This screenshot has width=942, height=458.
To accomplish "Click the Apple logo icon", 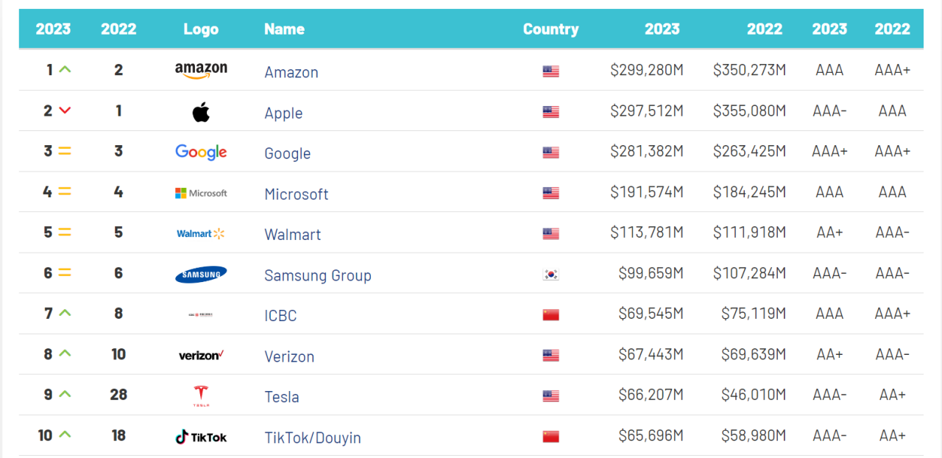I will 201,112.
